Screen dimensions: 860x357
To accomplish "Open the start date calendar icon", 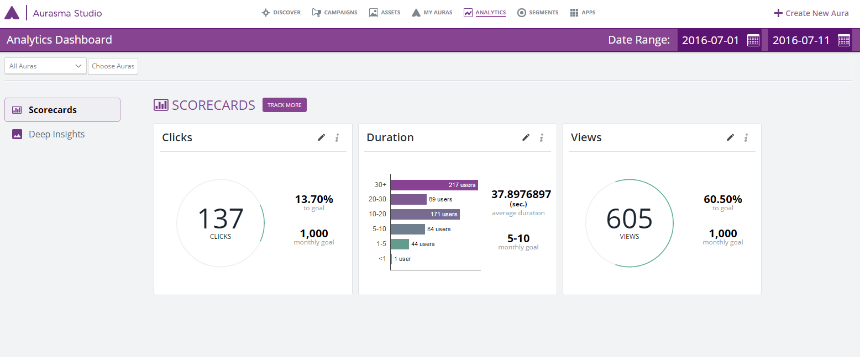I will click(x=753, y=40).
